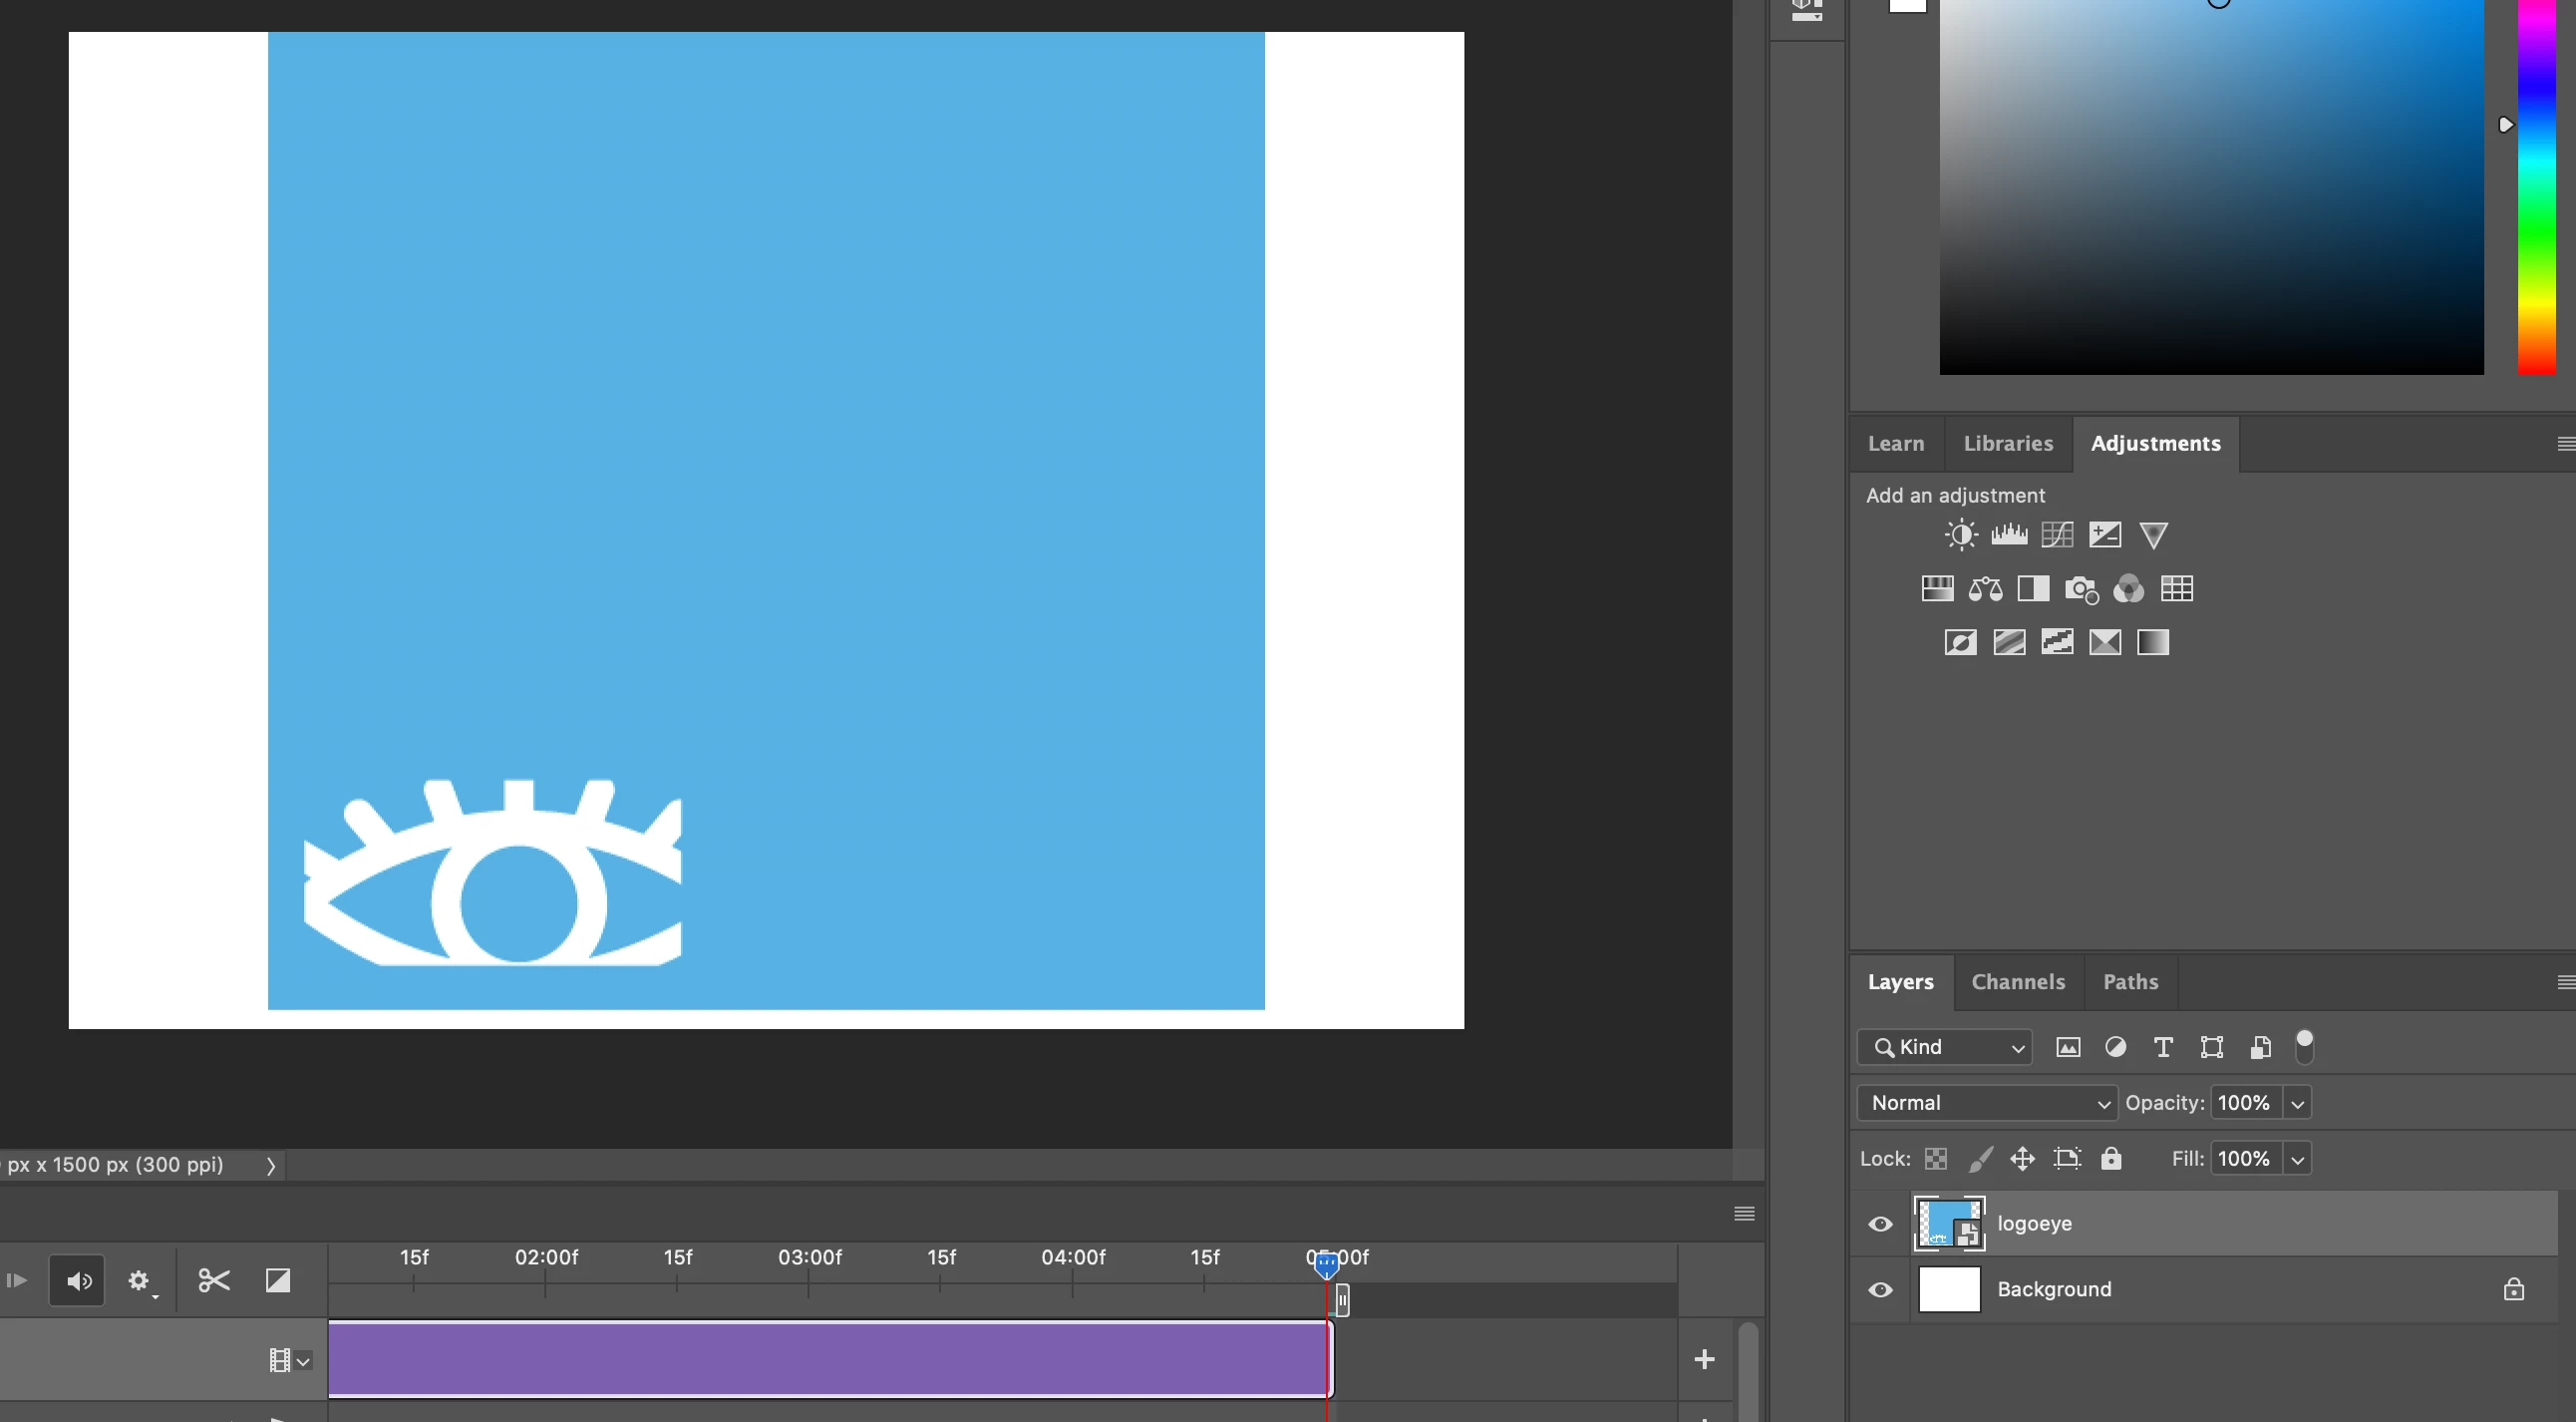Click the split at playhead scissors icon
The height and width of the screenshot is (1422, 2576).
tap(214, 1280)
